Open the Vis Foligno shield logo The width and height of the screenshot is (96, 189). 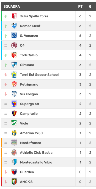click(14, 94)
